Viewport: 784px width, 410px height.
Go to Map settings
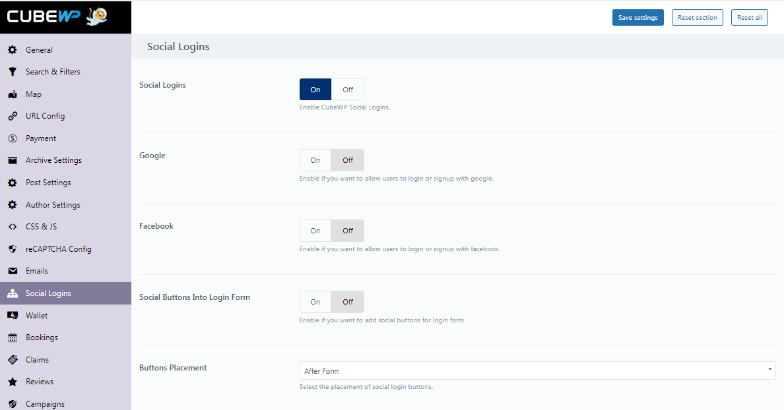[x=65, y=94]
